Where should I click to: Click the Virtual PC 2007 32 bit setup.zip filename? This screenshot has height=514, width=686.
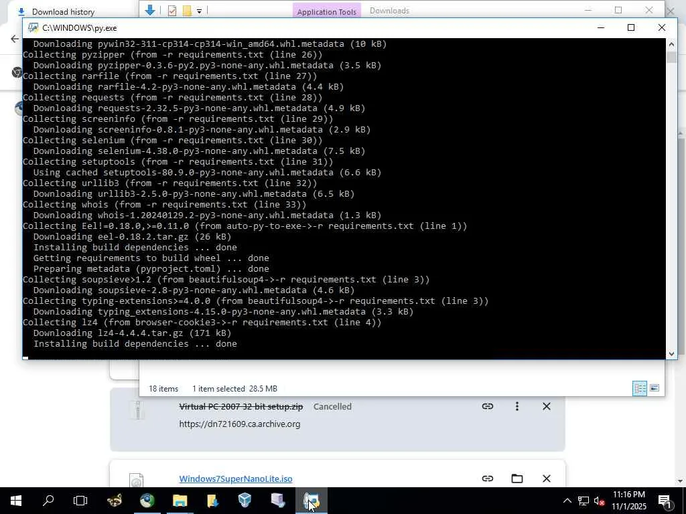pyautogui.click(x=241, y=406)
